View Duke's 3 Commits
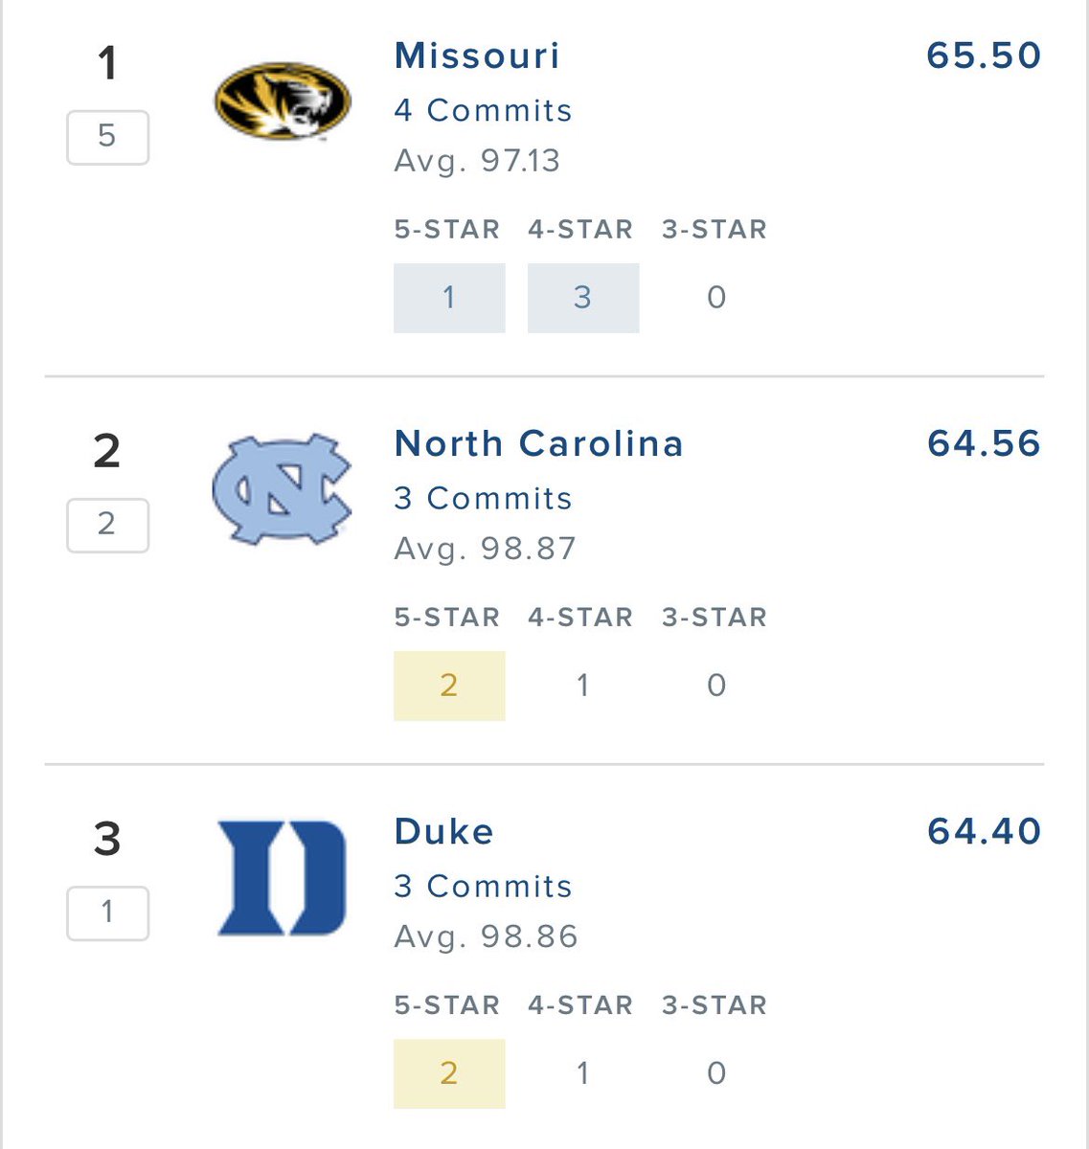The height and width of the screenshot is (1149, 1089). pyautogui.click(x=483, y=886)
